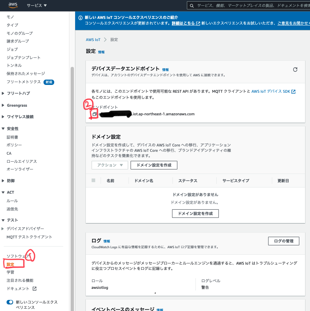
Task: Click the sidebar vertical scrollbar
Action: click(x=72, y=188)
